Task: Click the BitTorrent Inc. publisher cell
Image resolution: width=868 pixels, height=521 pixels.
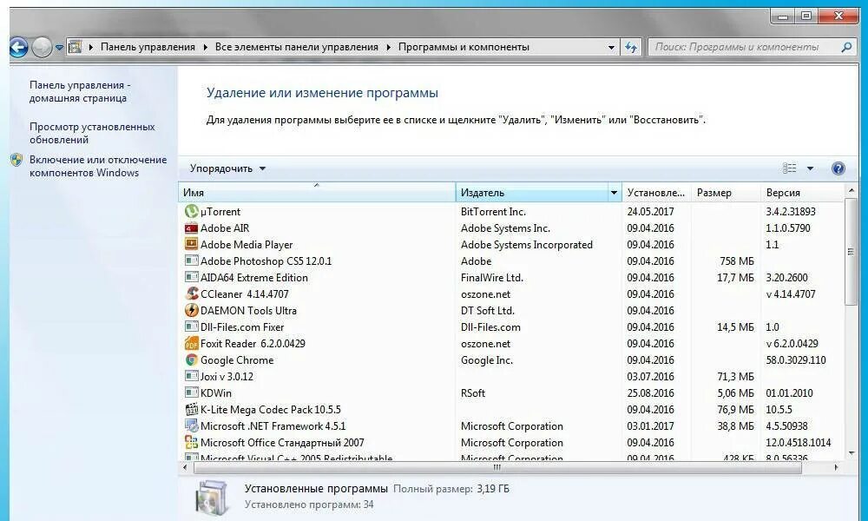Action: coord(493,212)
